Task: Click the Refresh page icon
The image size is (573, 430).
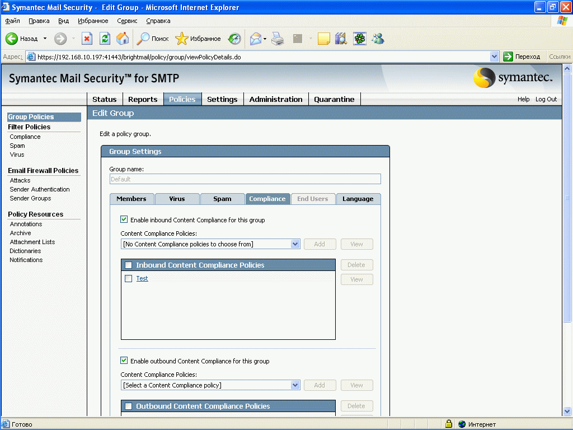Action: (x=105, y=39)
